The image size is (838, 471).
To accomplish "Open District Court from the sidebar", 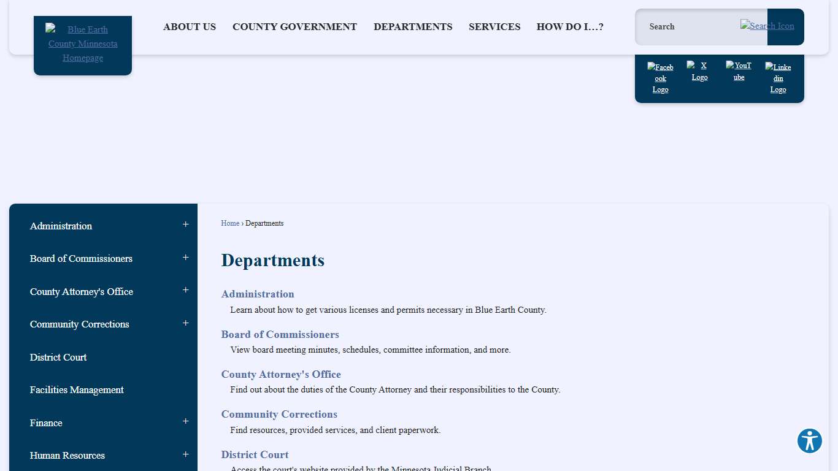I will [x=58, y=357].
